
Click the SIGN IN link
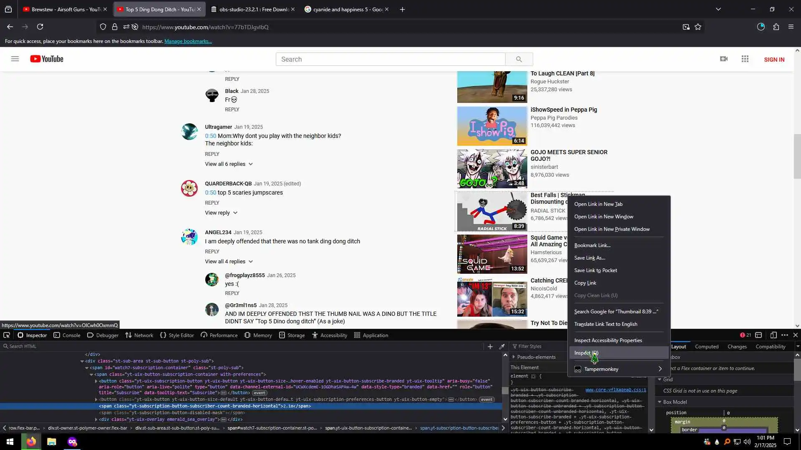(x=774, y=60)
